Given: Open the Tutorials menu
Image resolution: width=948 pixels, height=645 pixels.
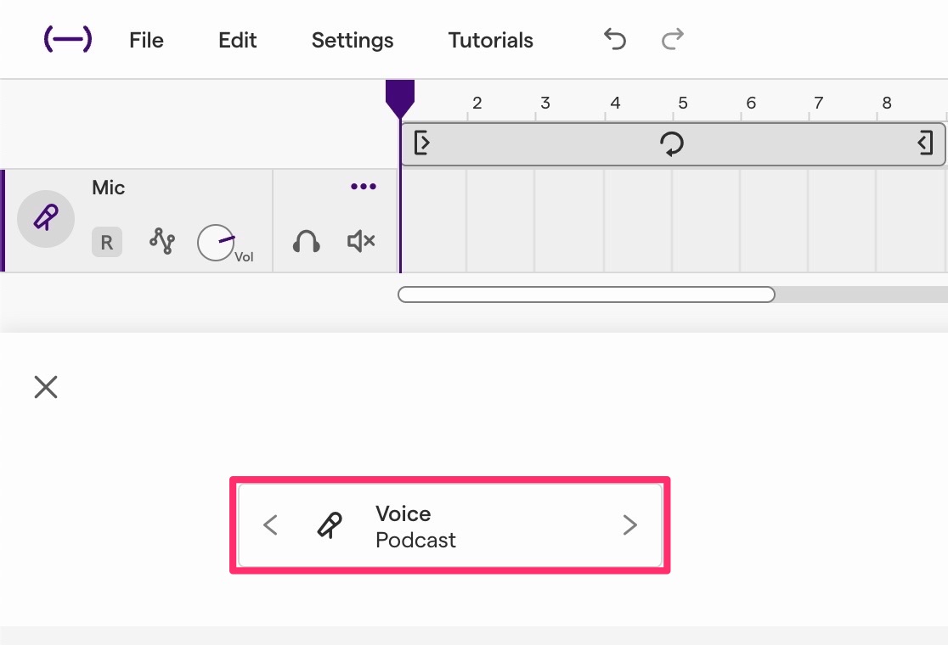Looking at the screenshot, I should pos(490,40).
